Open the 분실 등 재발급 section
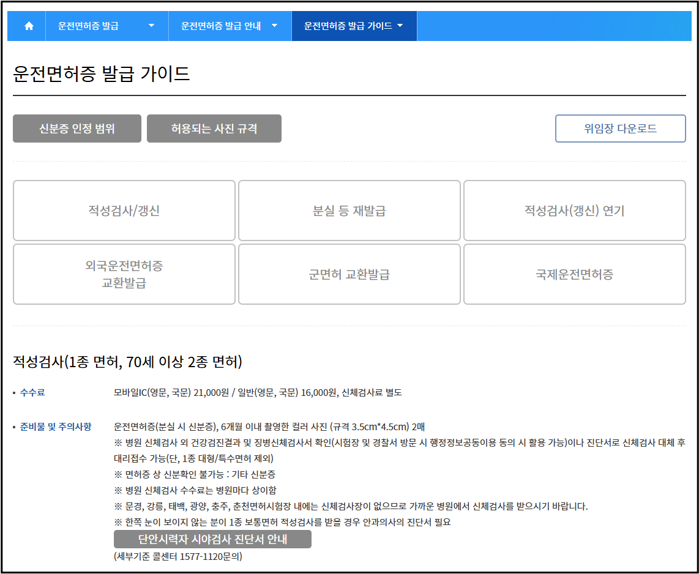The image size is (699, 574). [349, 210]
